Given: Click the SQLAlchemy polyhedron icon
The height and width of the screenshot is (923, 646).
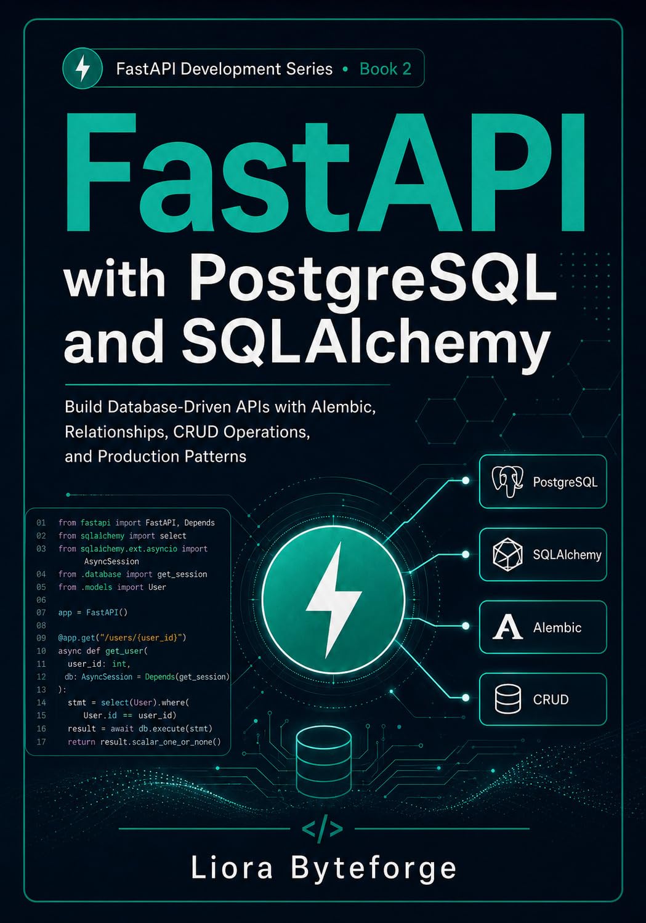Looking at the screenshot, I should [x=507, y=554].
